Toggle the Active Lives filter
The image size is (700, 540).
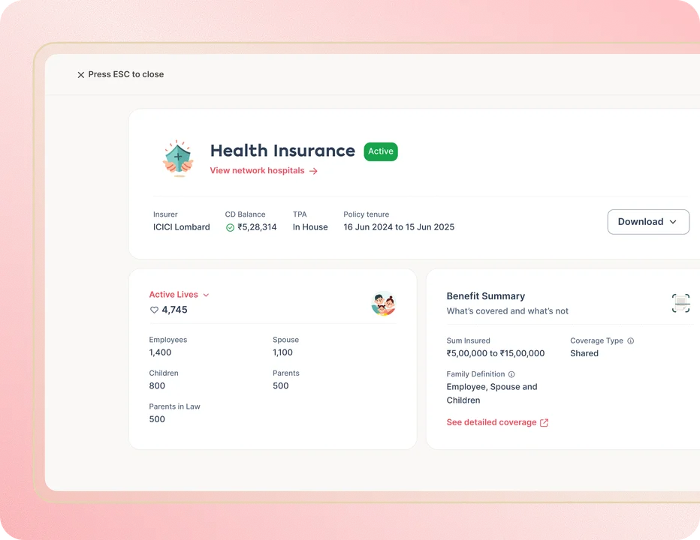click(x=174, y=295)
